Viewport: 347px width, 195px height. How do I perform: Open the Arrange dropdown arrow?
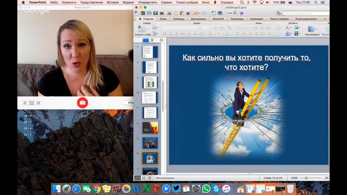click(316, 29)
